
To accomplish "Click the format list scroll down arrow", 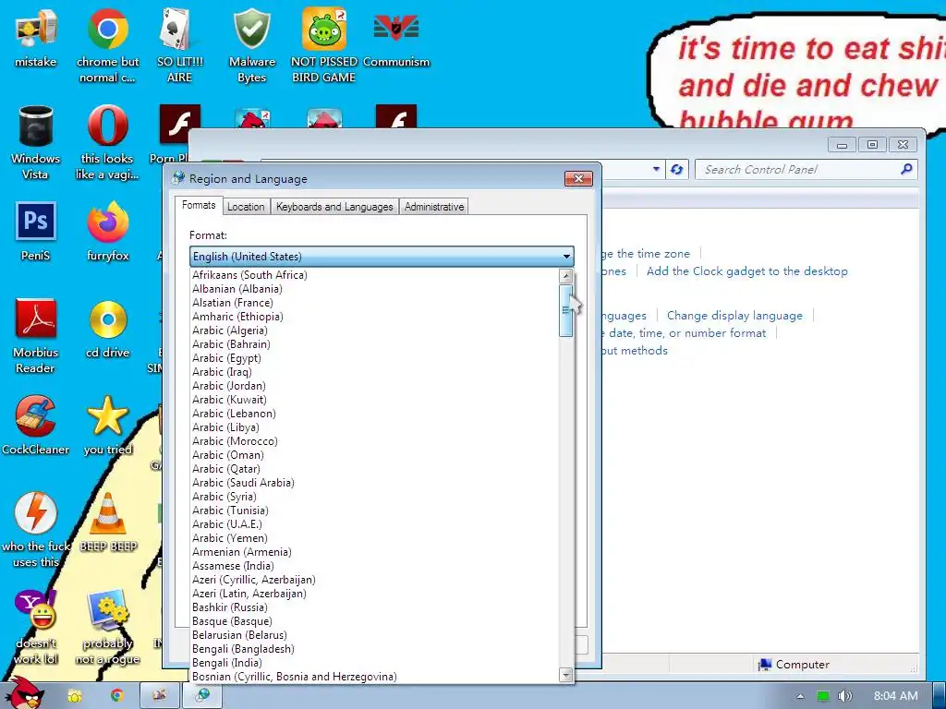I will pyautogui.click(x=566, y=675).
